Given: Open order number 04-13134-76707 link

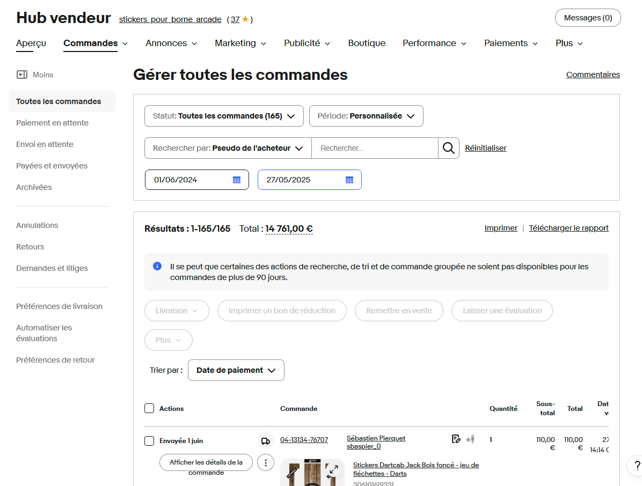Looking at the screenshot, I should tap(304, 440).
